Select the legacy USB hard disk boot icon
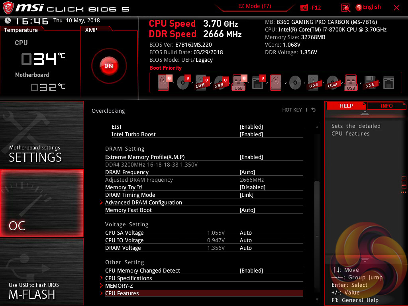Viewport: 408px width, 306px height. 314,83
